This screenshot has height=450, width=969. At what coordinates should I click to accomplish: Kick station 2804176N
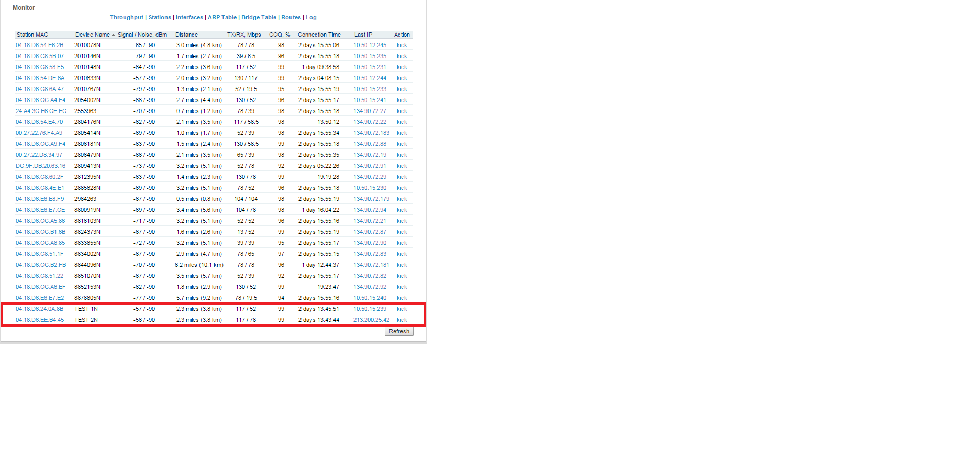(402, 122)
